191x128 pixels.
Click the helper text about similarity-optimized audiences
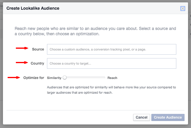(111, 90)
